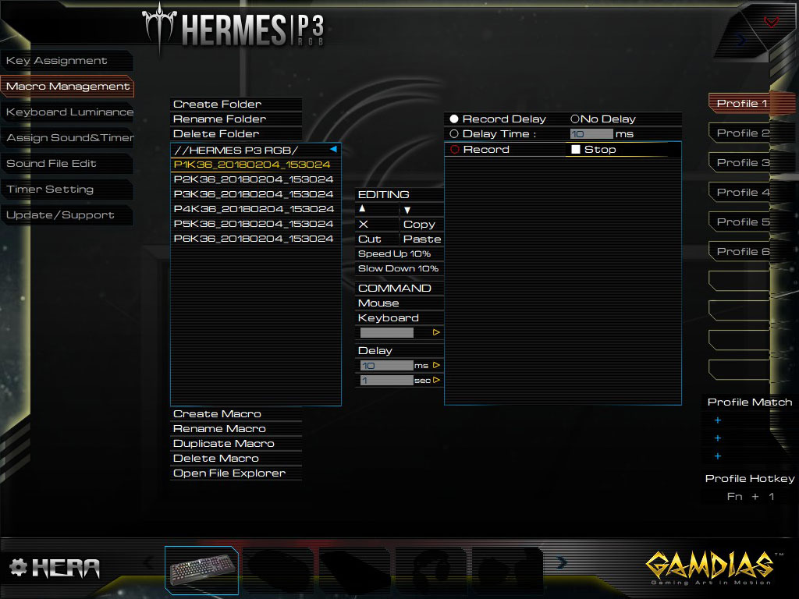The width and height of the screenshot is (799, 599).
Task: Insert ms delay with the yellow arrow
Action: (x=436, y=365)
